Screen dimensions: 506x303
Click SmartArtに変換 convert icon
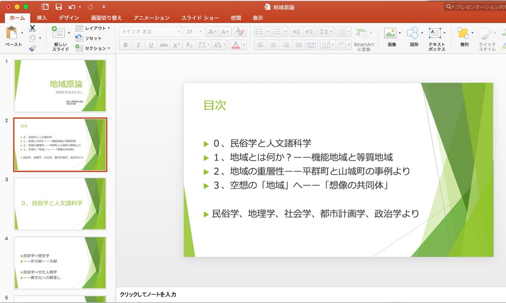(361, 33)
